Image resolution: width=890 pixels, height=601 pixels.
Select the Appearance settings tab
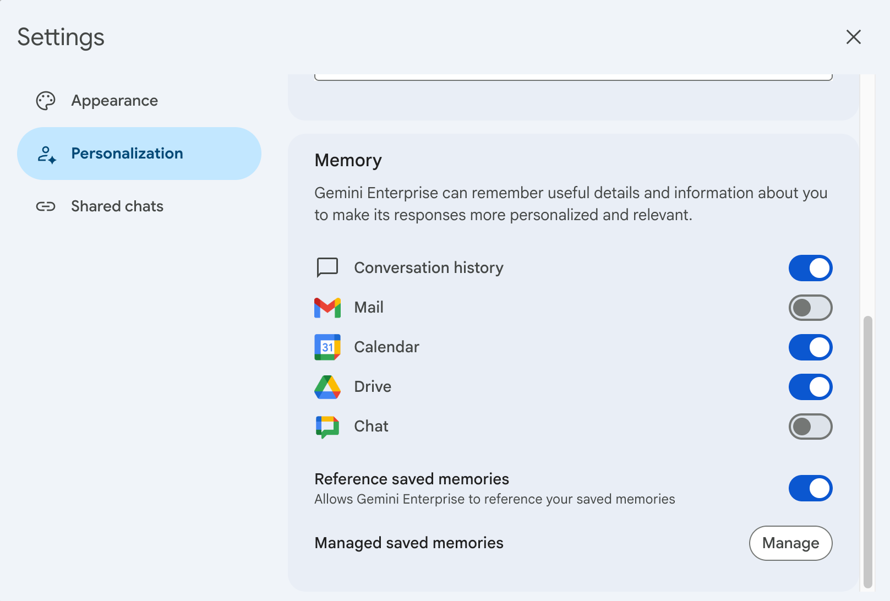click(114, 100)
